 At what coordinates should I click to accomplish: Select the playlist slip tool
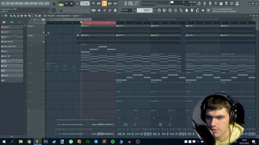coord(25,16)
